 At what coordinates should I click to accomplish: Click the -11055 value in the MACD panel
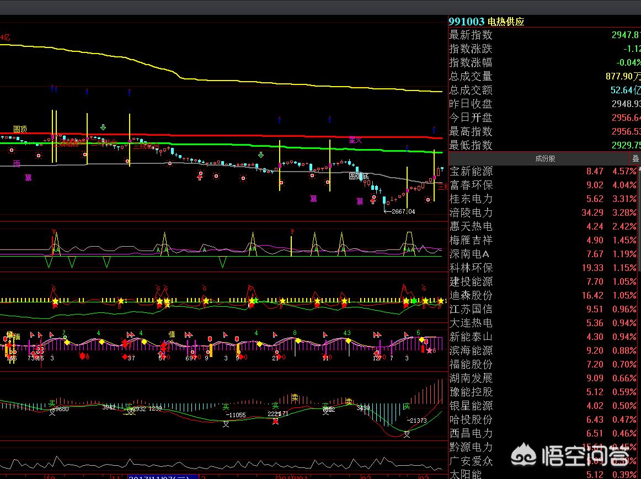[x=236, y=415]
